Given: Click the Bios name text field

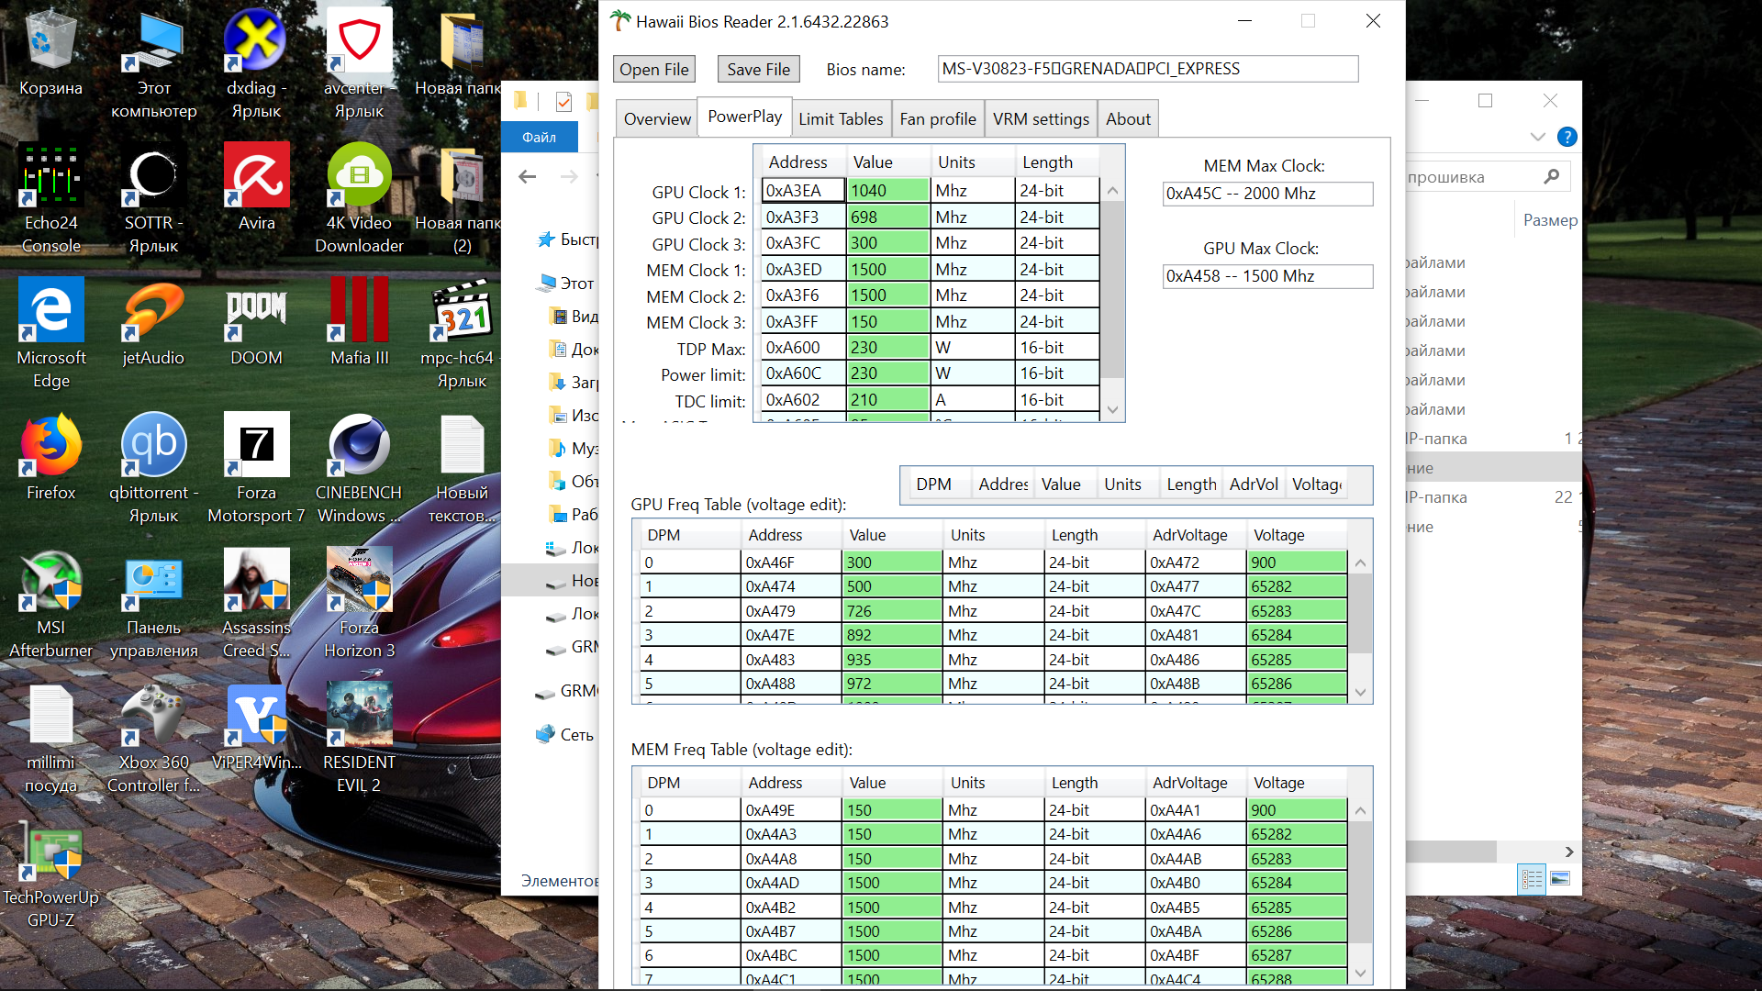Looking at the screenshot, I should click(1147, 69).
